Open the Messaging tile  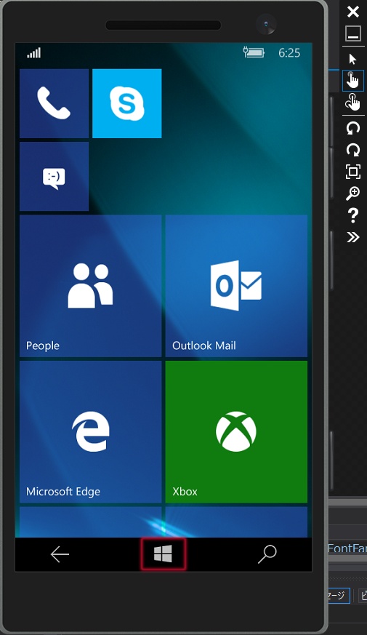(55, 176)
